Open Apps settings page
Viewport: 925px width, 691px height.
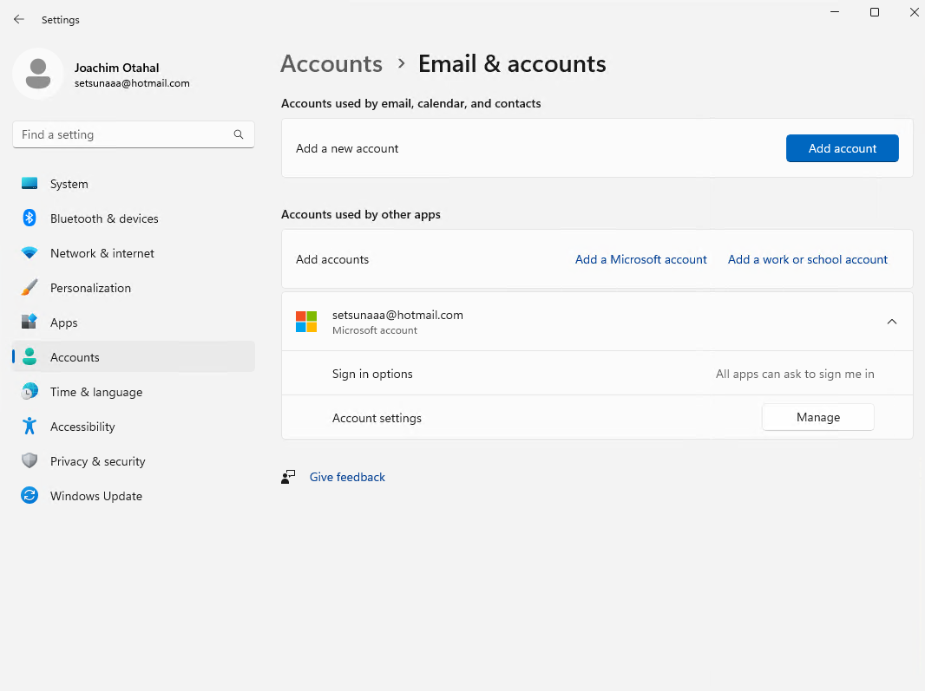tap(134, 323)
